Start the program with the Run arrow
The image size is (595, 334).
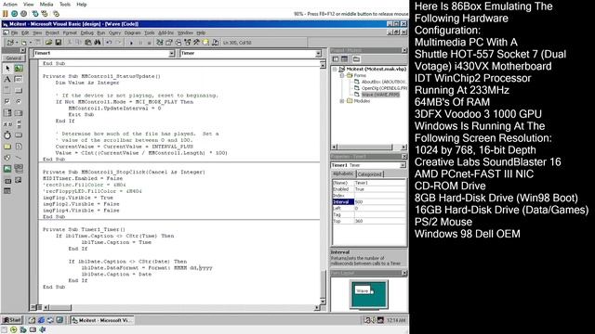click(131, 43)
